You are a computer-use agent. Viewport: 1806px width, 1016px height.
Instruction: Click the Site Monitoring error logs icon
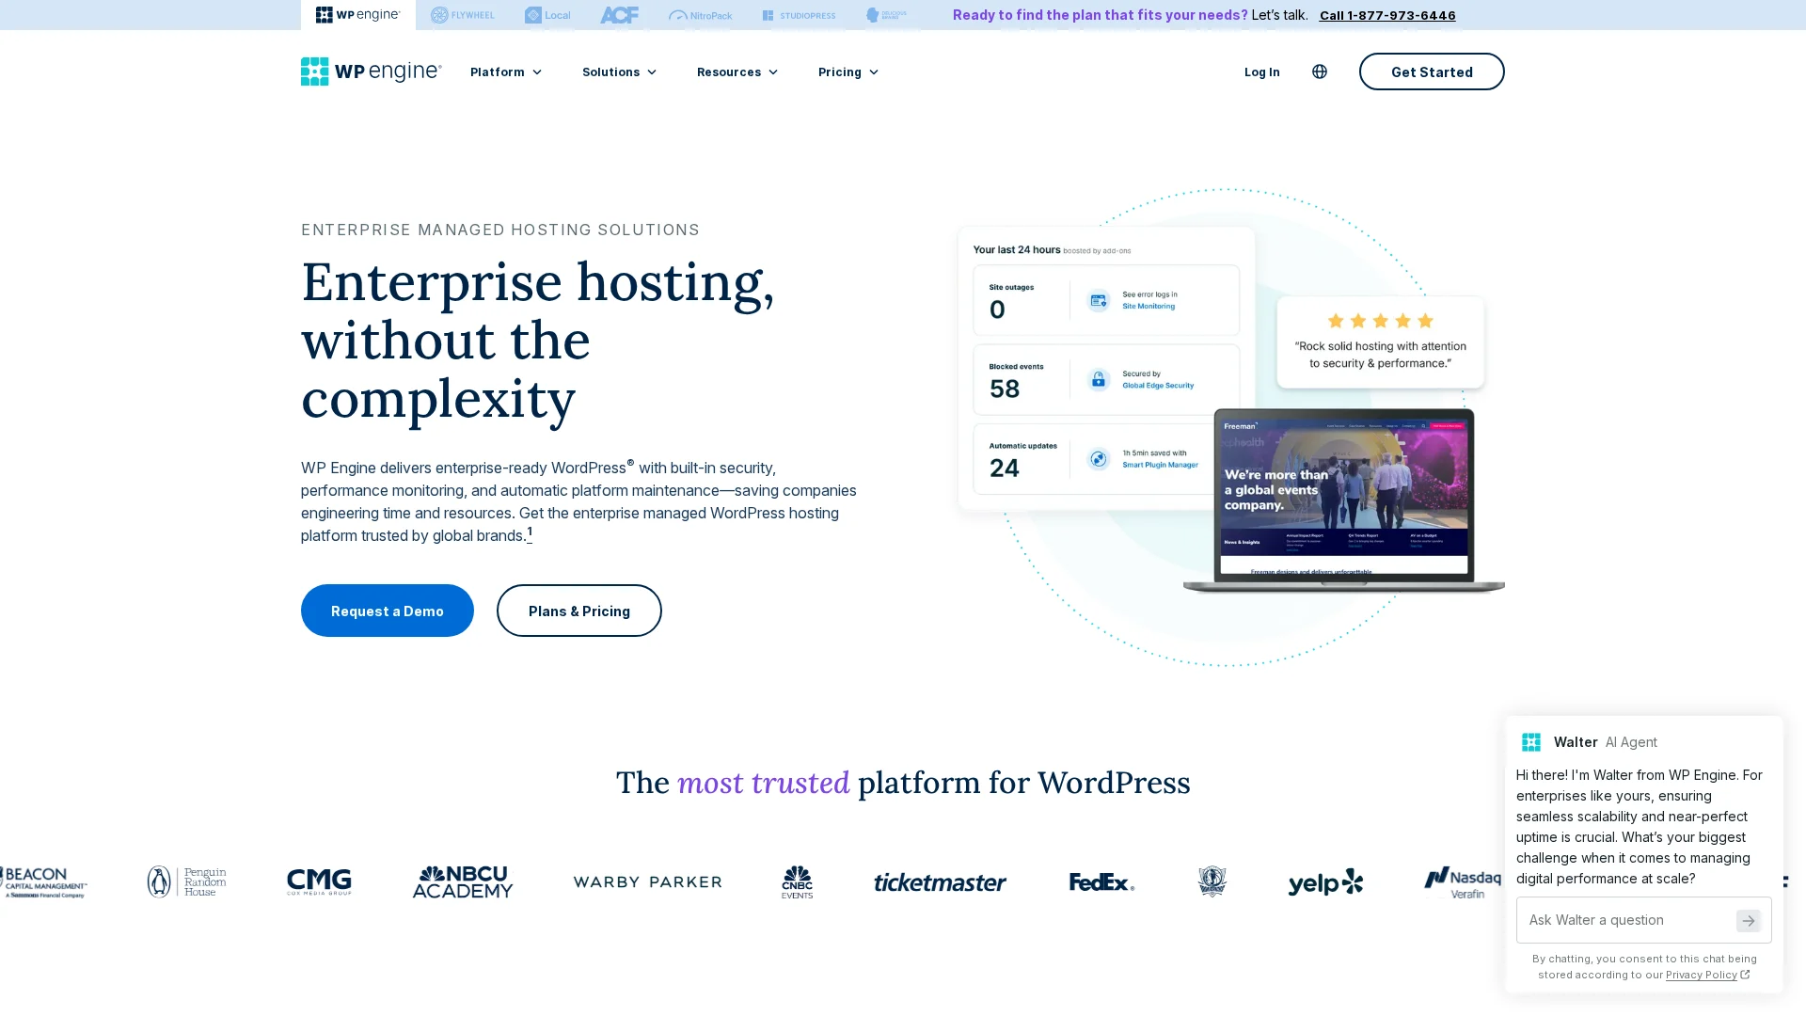[x=1098, y=300]
